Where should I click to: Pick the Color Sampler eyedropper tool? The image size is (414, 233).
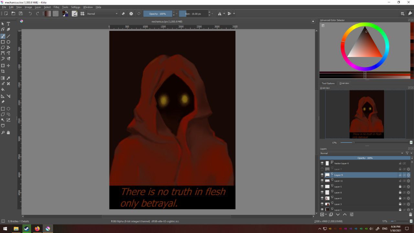(8, 78)
